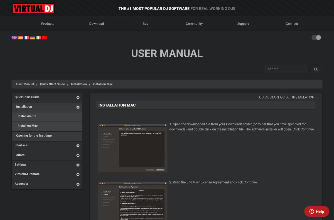Image resolution: width=334 pixels, height=220 pixels.
Task: Click into the search field
Action: 286,69
